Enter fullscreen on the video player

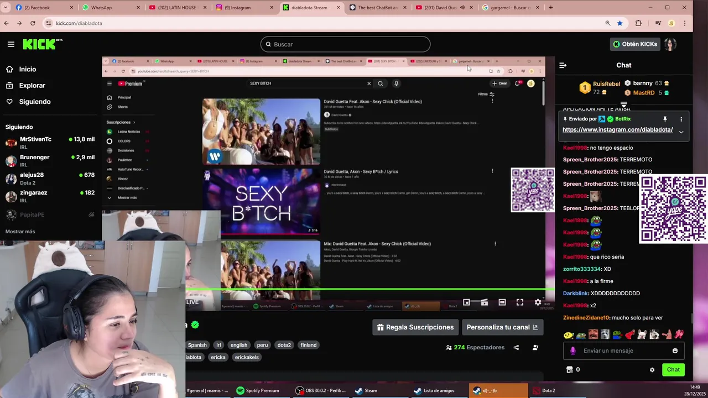pos(520,302)
